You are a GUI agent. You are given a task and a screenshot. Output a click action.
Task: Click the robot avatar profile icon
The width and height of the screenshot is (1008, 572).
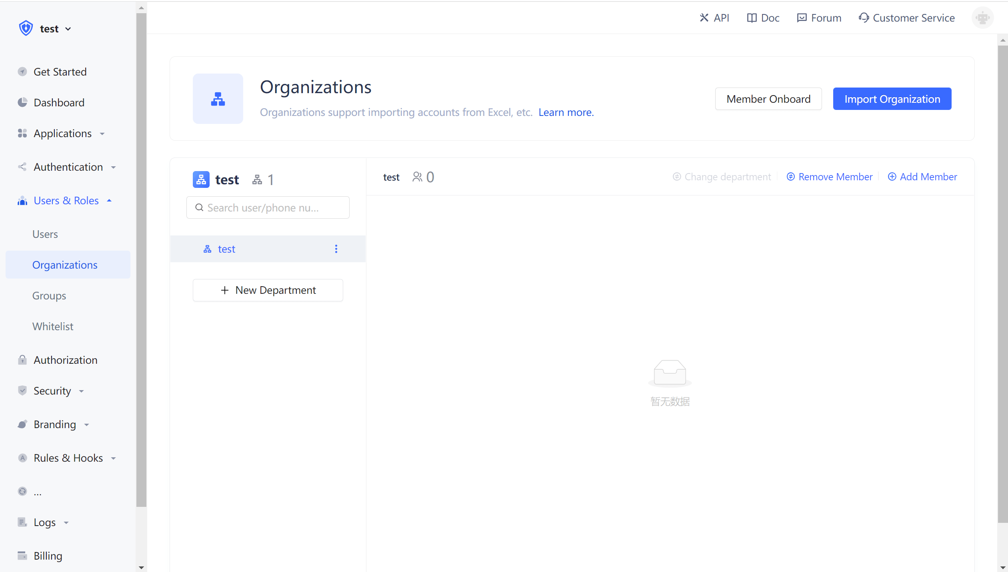coord(982,18)
